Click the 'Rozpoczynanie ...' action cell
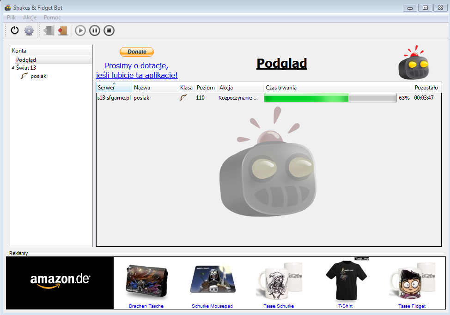 [238, 98]
